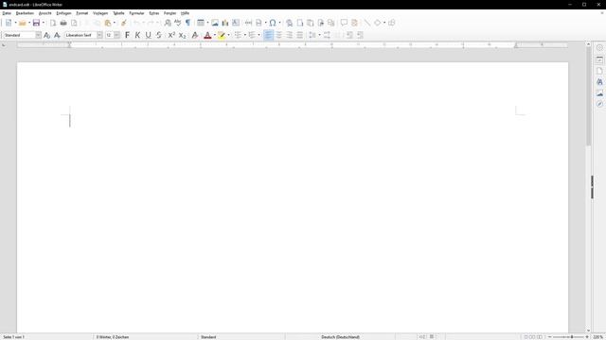Open highlighting color dropdown arrow

[x=228, y=35]
